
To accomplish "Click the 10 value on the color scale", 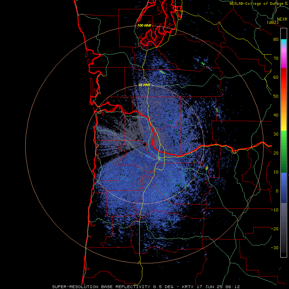I will click(276, 172).
